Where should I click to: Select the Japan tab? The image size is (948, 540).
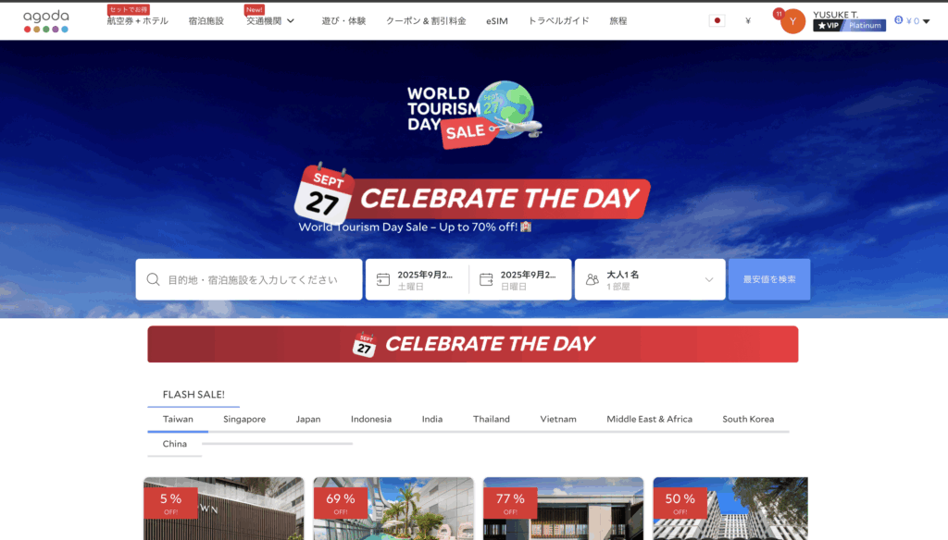(308, 419)
